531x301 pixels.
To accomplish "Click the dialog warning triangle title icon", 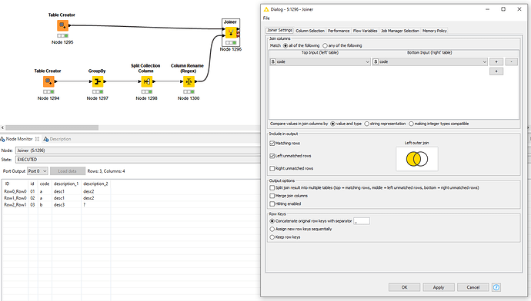I will (266, 9).
